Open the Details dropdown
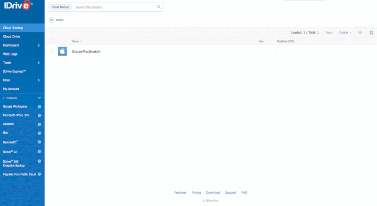 pyautogui.click(x=345, y=32)
